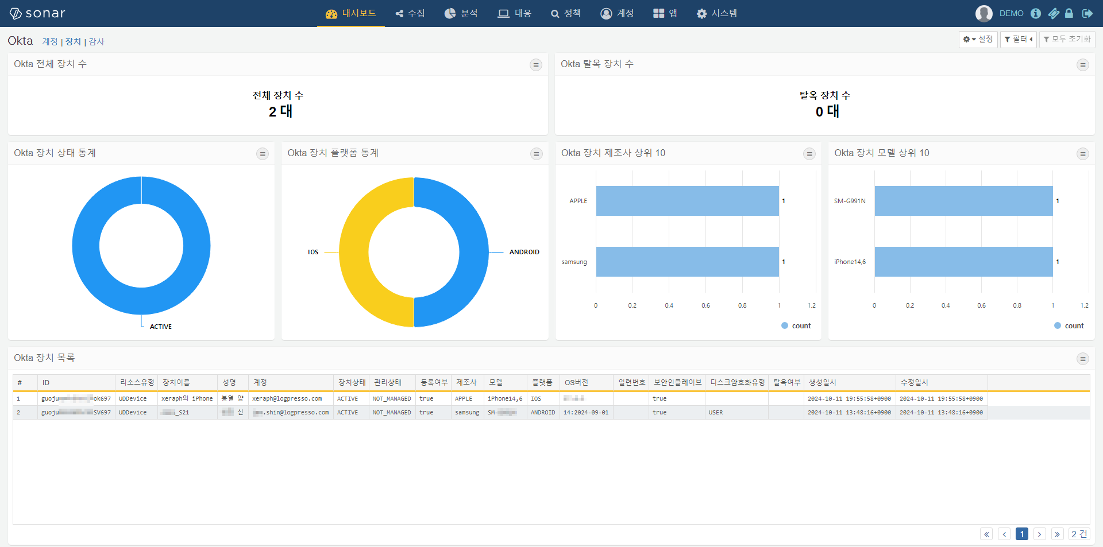Image resolution: width=1103 pixels, height=547 pixels.
Task: Click the 14:2024-09-01 OS version cell
Action: tap(586, 412)
